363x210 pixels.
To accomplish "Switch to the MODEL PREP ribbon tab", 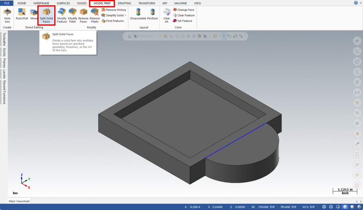I will pos(102,3).
